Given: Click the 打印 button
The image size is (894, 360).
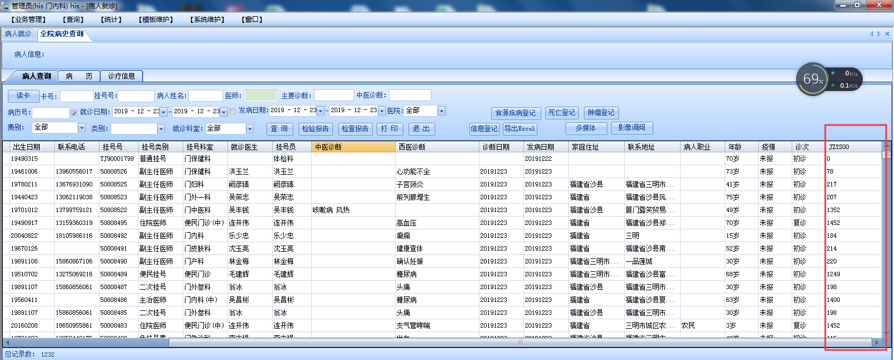Looking at the screenshot, I should (x=389, y=129).
